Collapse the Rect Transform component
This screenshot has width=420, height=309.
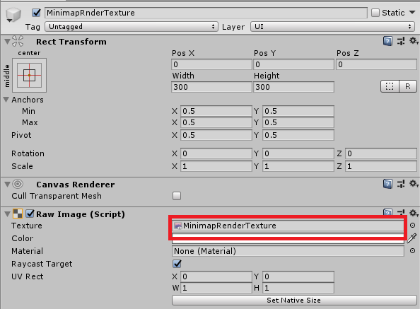pyautogui.click(x=7, y=42)
